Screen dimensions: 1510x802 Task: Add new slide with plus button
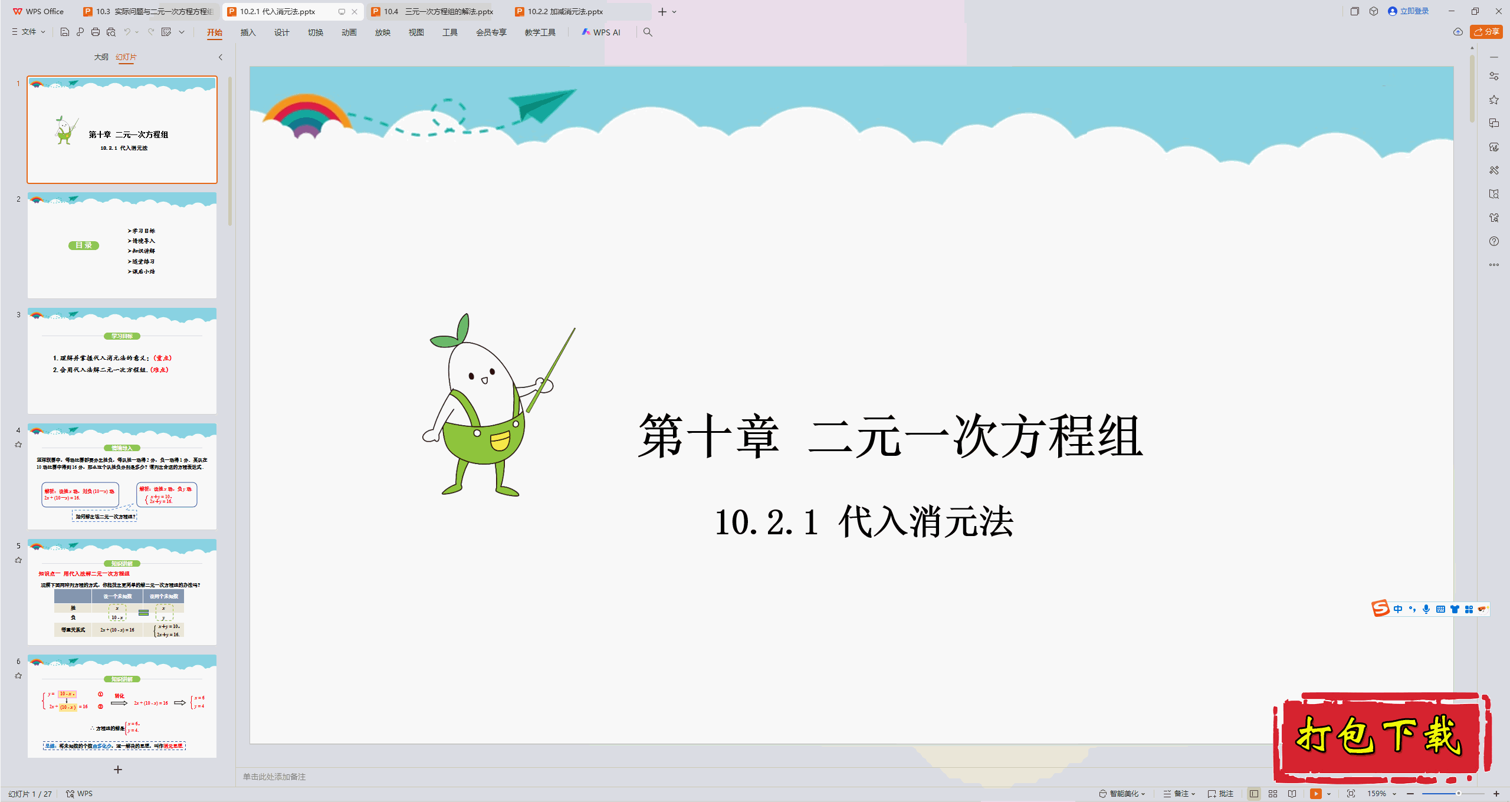click(118, 770)
